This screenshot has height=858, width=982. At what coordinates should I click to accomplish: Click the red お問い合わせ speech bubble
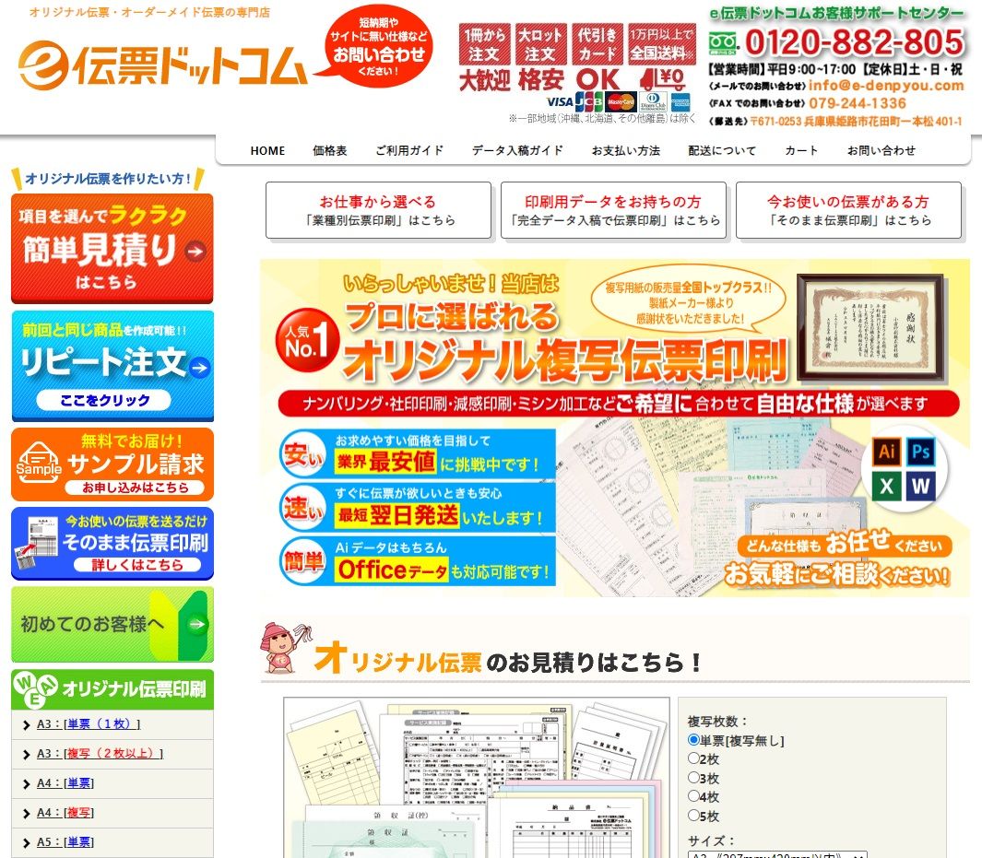pyautogui.click(x=378, y=47)
